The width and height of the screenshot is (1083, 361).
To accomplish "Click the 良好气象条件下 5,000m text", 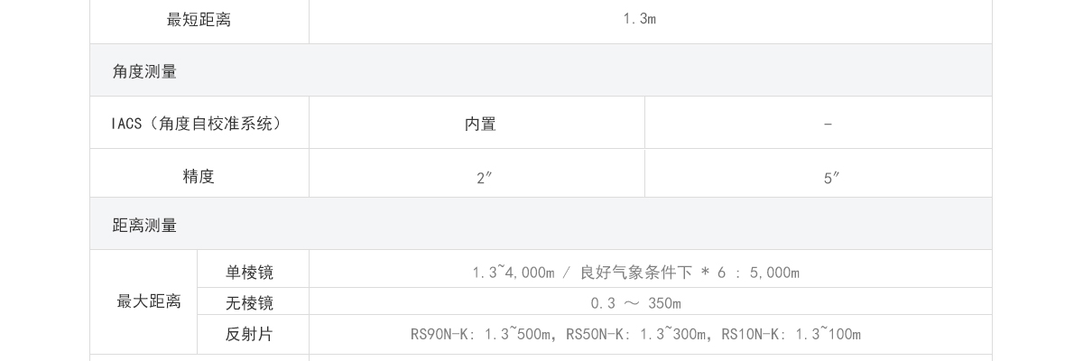I will [x=690, y=272].
